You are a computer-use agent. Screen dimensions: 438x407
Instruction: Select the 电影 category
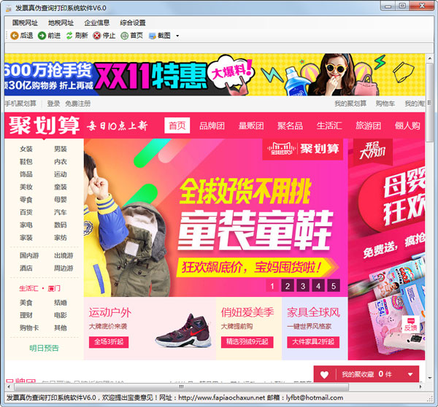61,315
